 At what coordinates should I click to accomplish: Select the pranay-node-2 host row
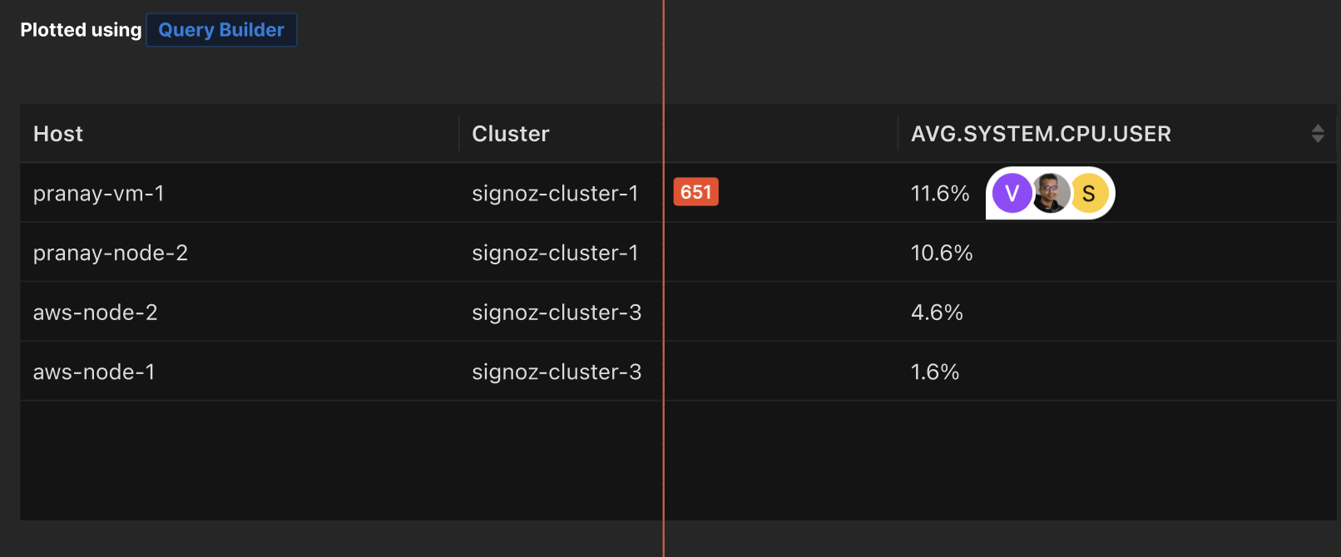(x=110, y=253)
